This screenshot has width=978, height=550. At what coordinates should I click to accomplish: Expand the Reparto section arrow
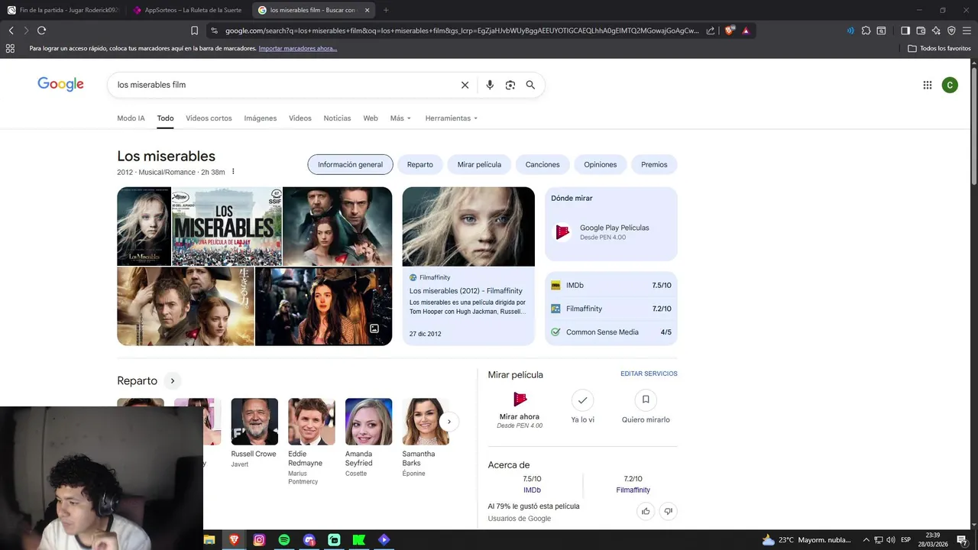pos(173,380)
